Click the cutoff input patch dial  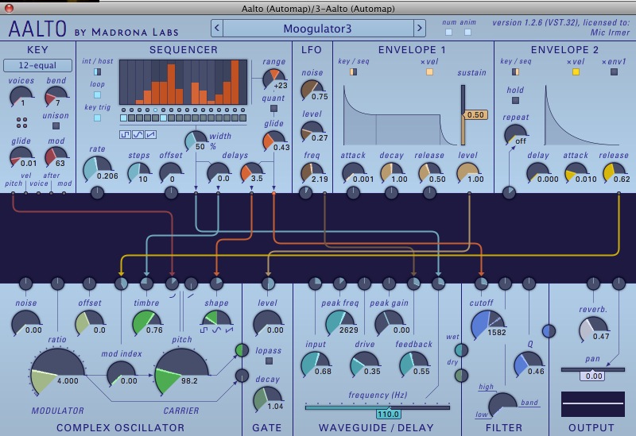point(481,284)
